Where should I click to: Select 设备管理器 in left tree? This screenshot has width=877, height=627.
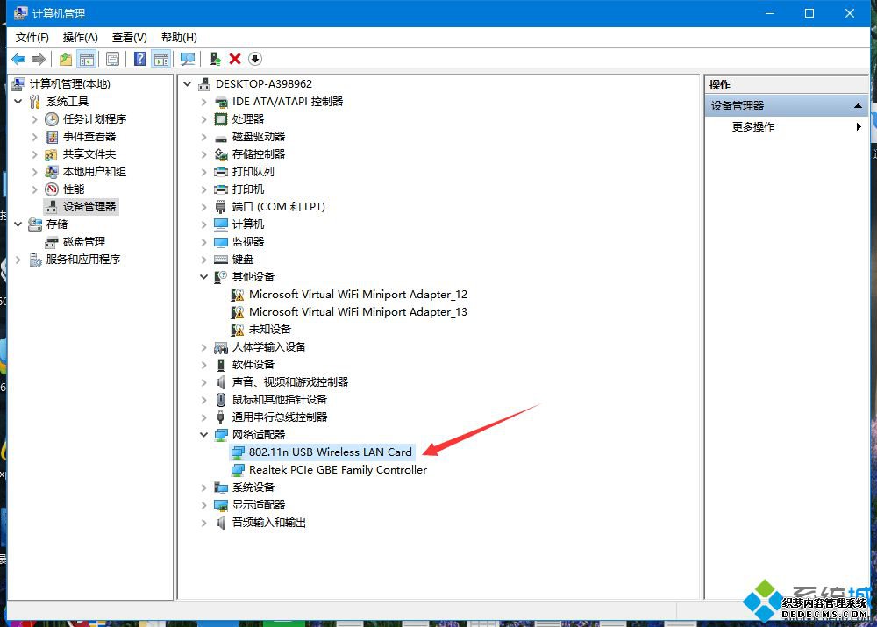(x=89, y=207)
